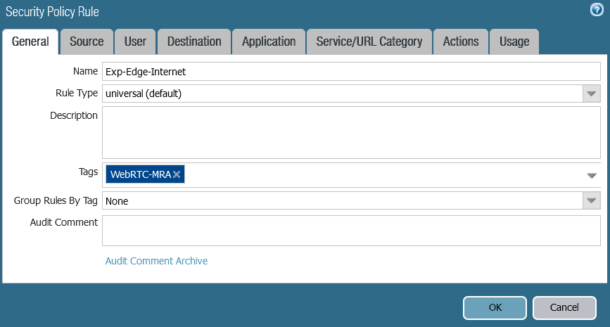Select the General tab
The height and width of the screenshot is (327, 610).
(30, 41)
